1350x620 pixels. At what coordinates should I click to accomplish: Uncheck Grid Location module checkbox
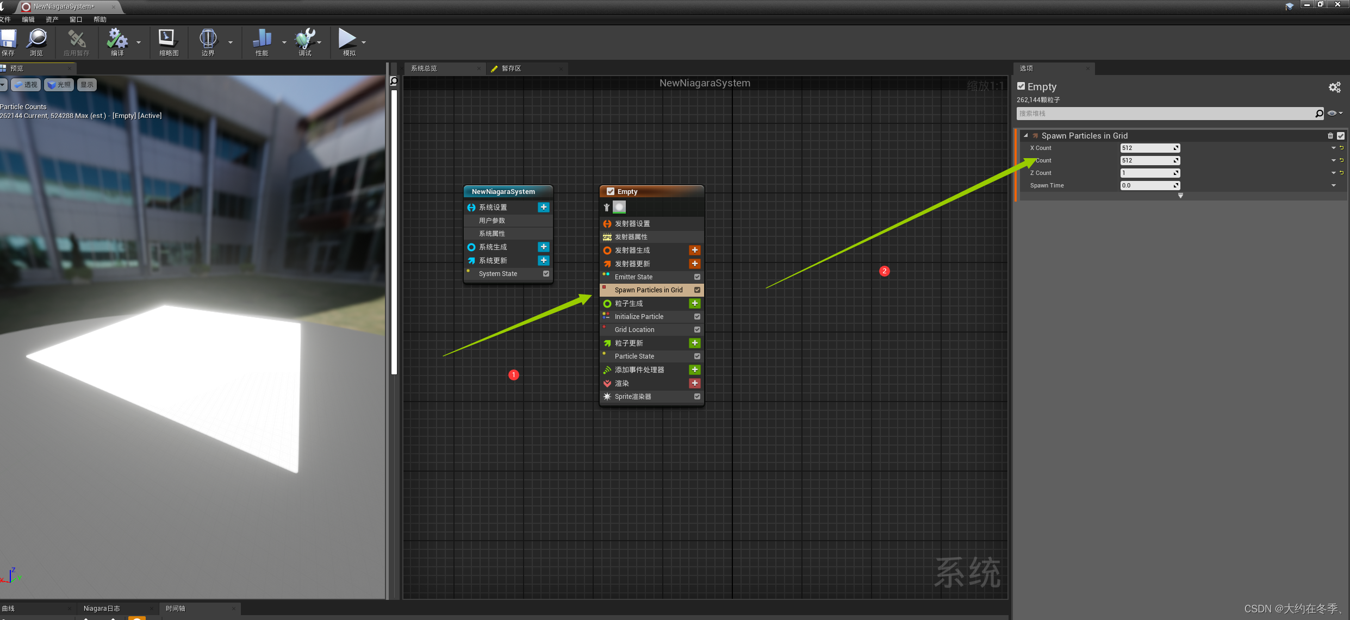click(x=697, y=330)
